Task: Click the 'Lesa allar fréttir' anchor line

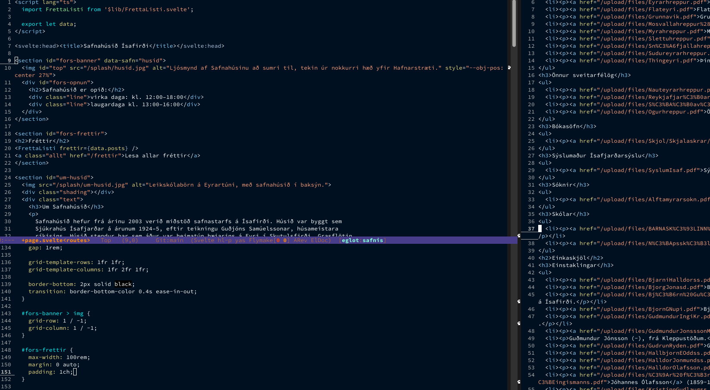Action: click(x=107, y=156)
